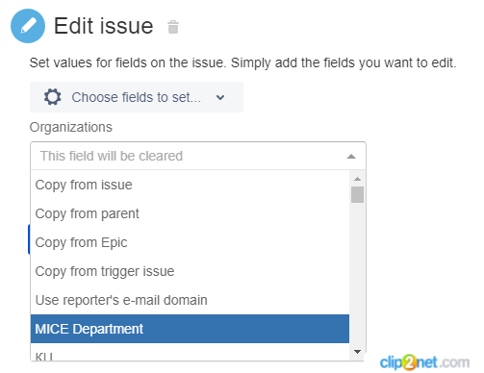Select the partially visible KU option
Image resolution: width=484 pixels, height=373 pixels.
[x=190, y=352]
